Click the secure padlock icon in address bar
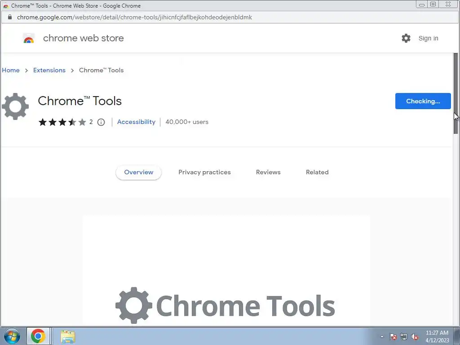Image resolution: width=460 pixels, height=345 pixels. click(10, 17)
